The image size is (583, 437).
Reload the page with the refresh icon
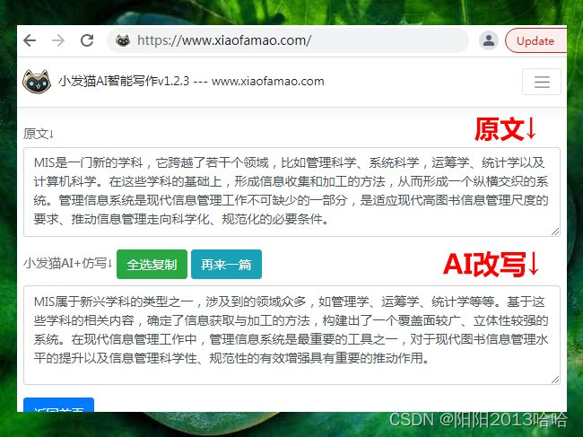pos(87,40)
